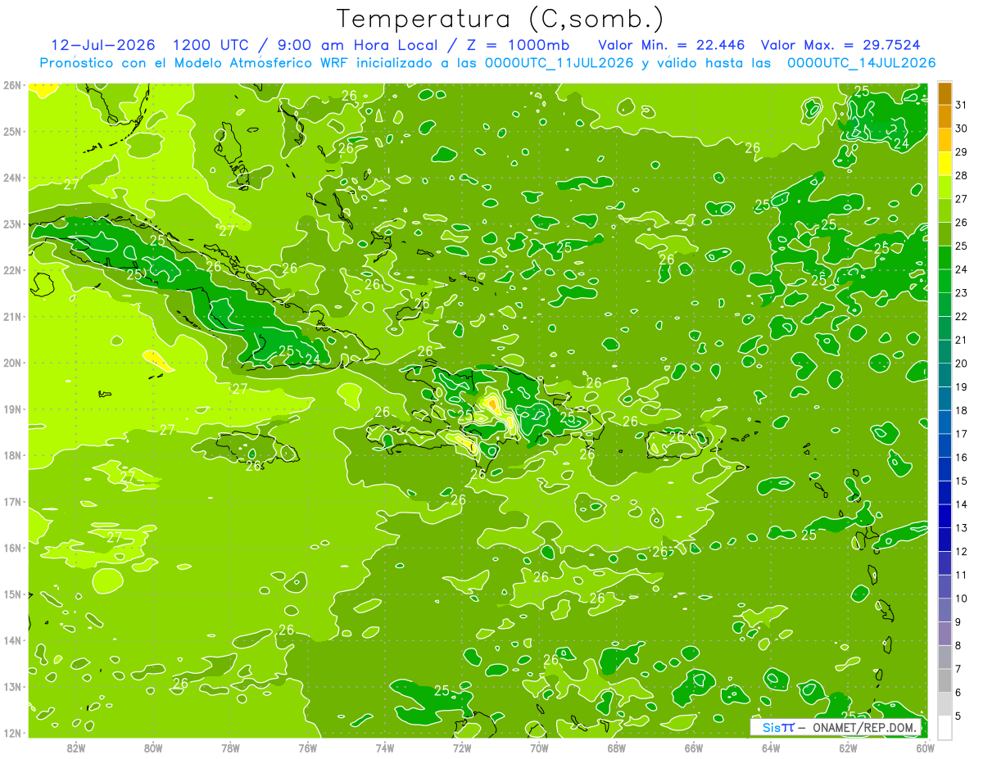Click the "22N" latitude axis label
983x759 pixels.
coord(11,270)
